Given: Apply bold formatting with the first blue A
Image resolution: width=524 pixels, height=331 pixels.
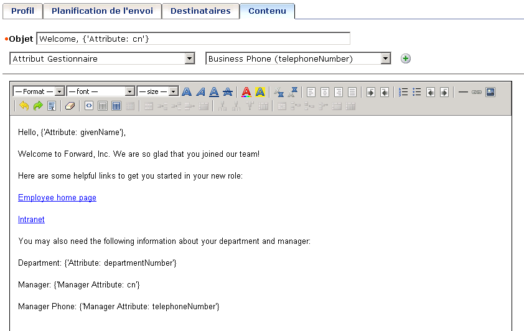Looking at the screenshot, I should [x=187, y=92].
